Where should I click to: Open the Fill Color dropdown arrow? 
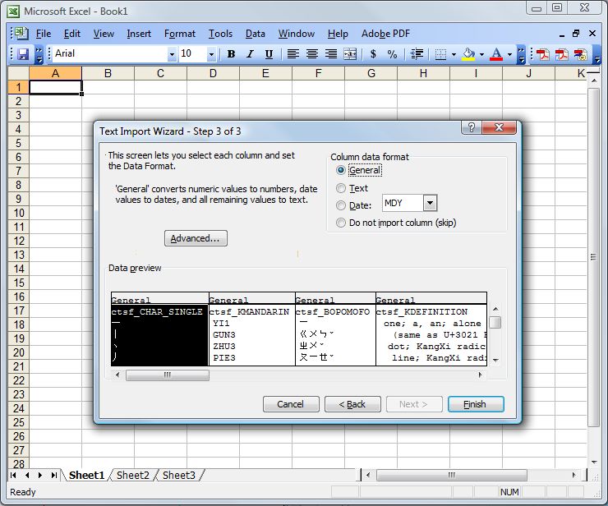coord(481,54)
